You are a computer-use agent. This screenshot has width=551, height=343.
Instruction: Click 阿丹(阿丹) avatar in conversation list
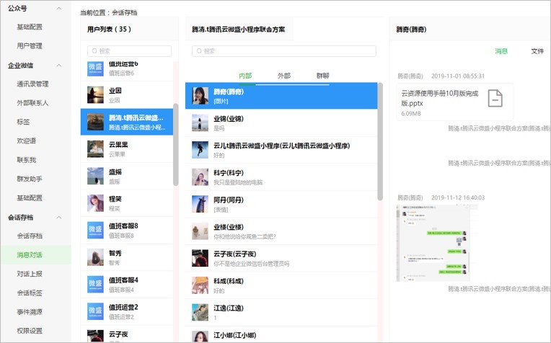click(x=200, y=204)
